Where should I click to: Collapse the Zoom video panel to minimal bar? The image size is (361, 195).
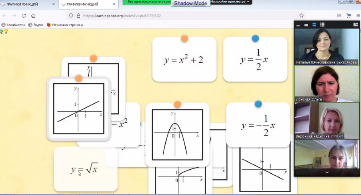click(298, 25)
